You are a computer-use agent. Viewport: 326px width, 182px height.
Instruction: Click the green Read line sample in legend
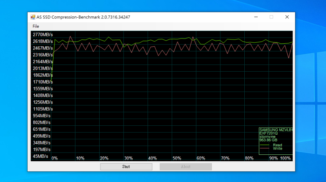[265, 145]
